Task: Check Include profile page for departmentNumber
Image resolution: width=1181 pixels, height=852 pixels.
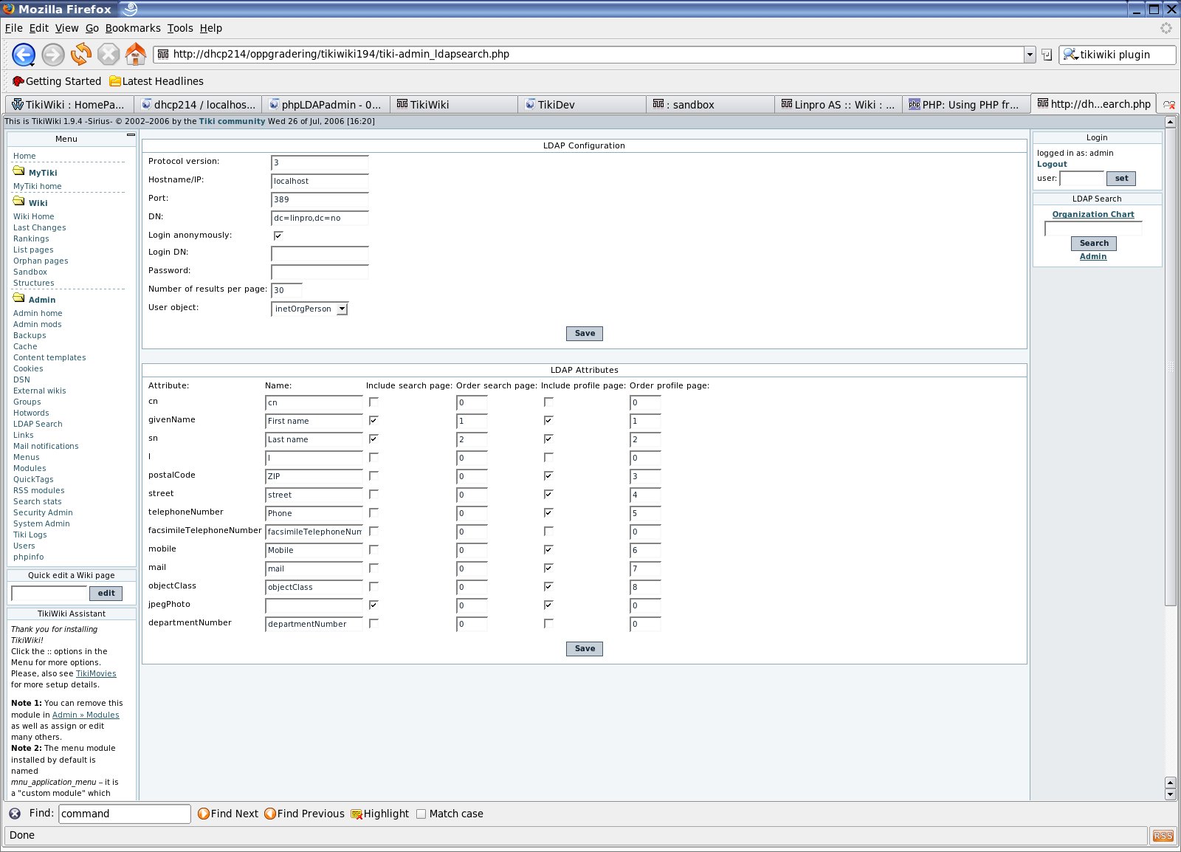Action: [548, 623]
